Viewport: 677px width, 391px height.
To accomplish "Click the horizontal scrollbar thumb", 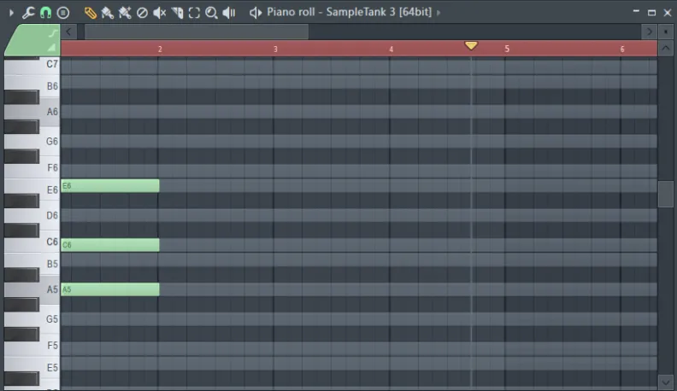I will [x=197, y=32].
